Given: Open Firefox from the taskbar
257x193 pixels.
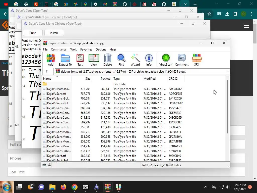Looking at the screenshot, I should point(63,187).
